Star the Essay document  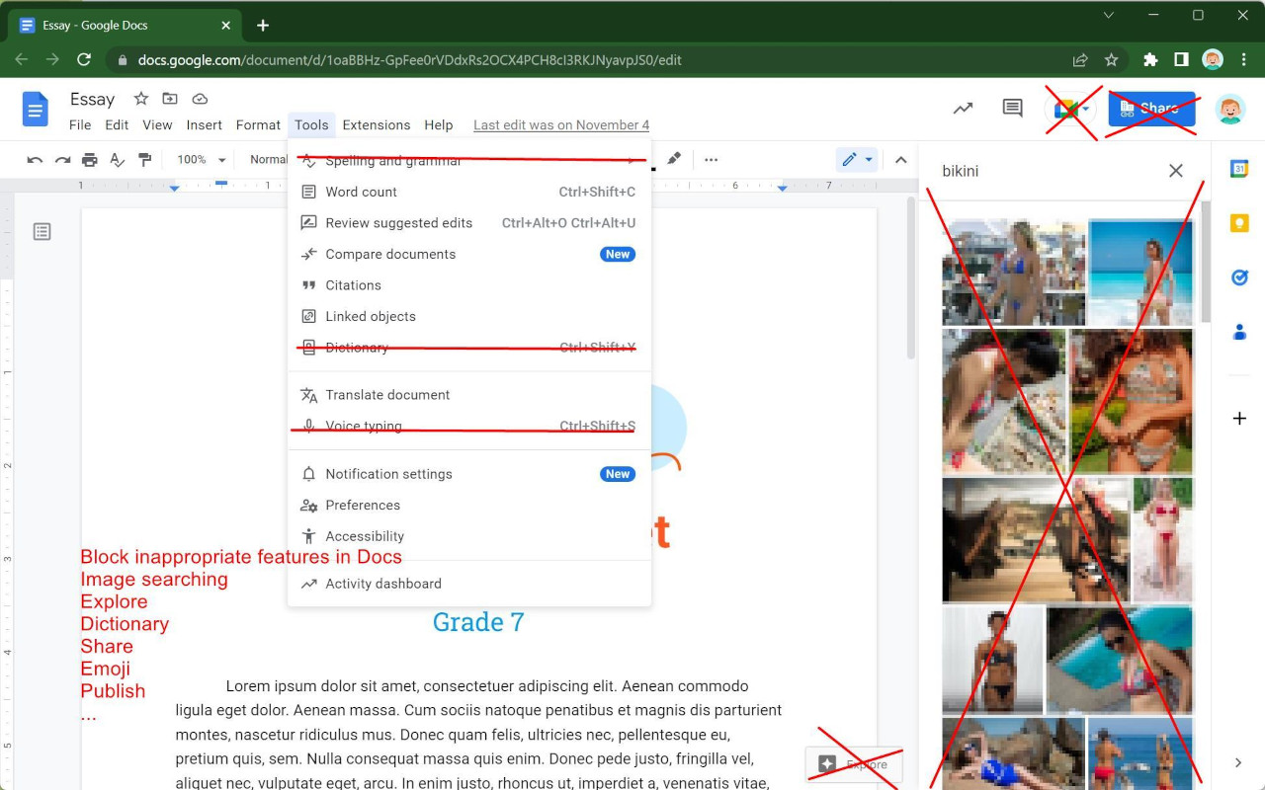[140, 99]
